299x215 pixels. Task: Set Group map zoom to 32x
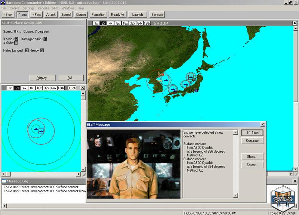click(132, 23)
